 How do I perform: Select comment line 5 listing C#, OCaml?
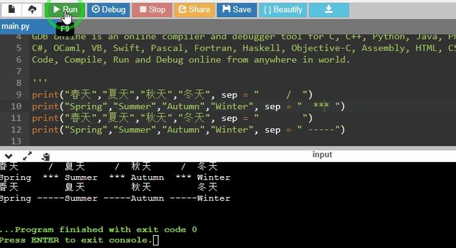click(244, 48)
